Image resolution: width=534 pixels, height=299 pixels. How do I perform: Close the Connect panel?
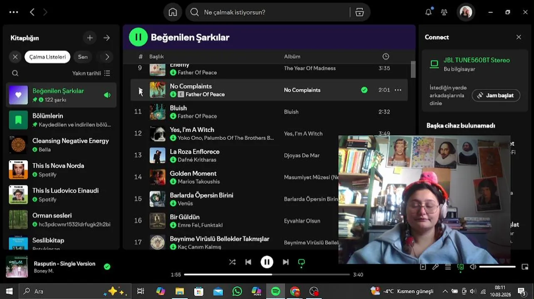pos(519,37)
